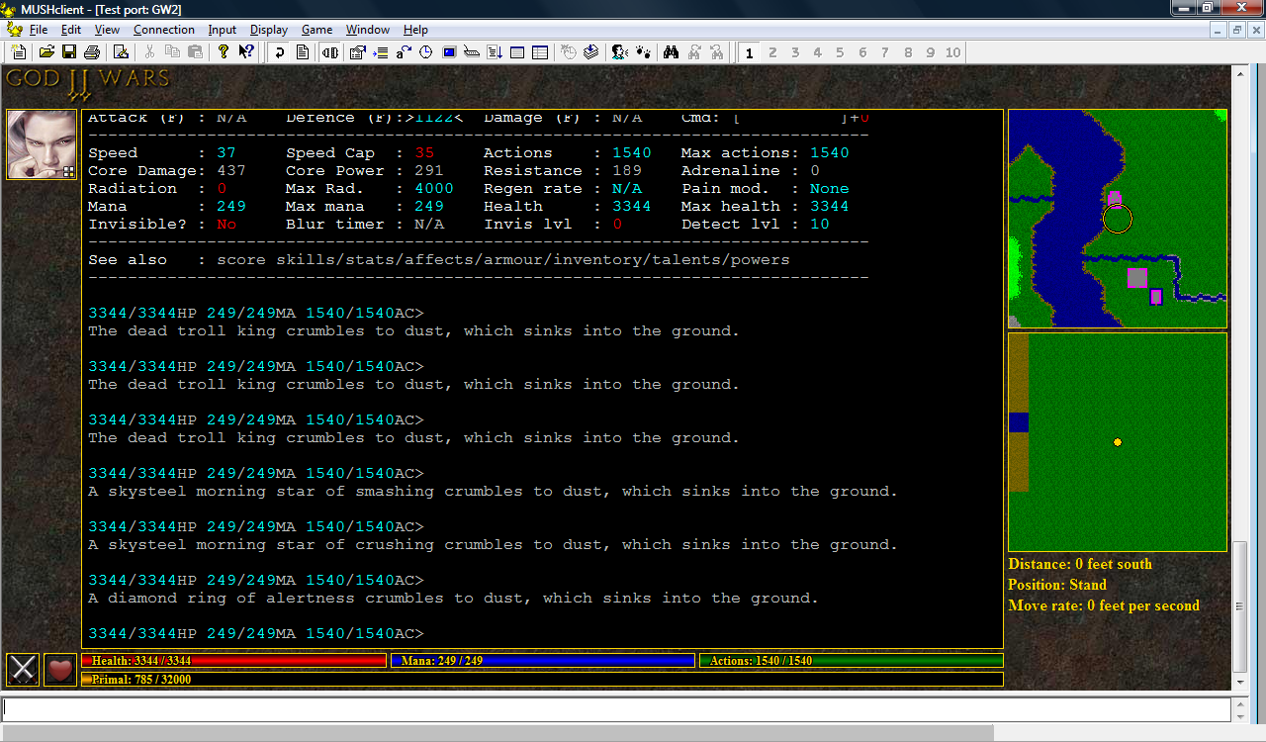Open the talking head chat icon
The width and height of the screenshot is (1266, 742).
(x=619, y=52)
